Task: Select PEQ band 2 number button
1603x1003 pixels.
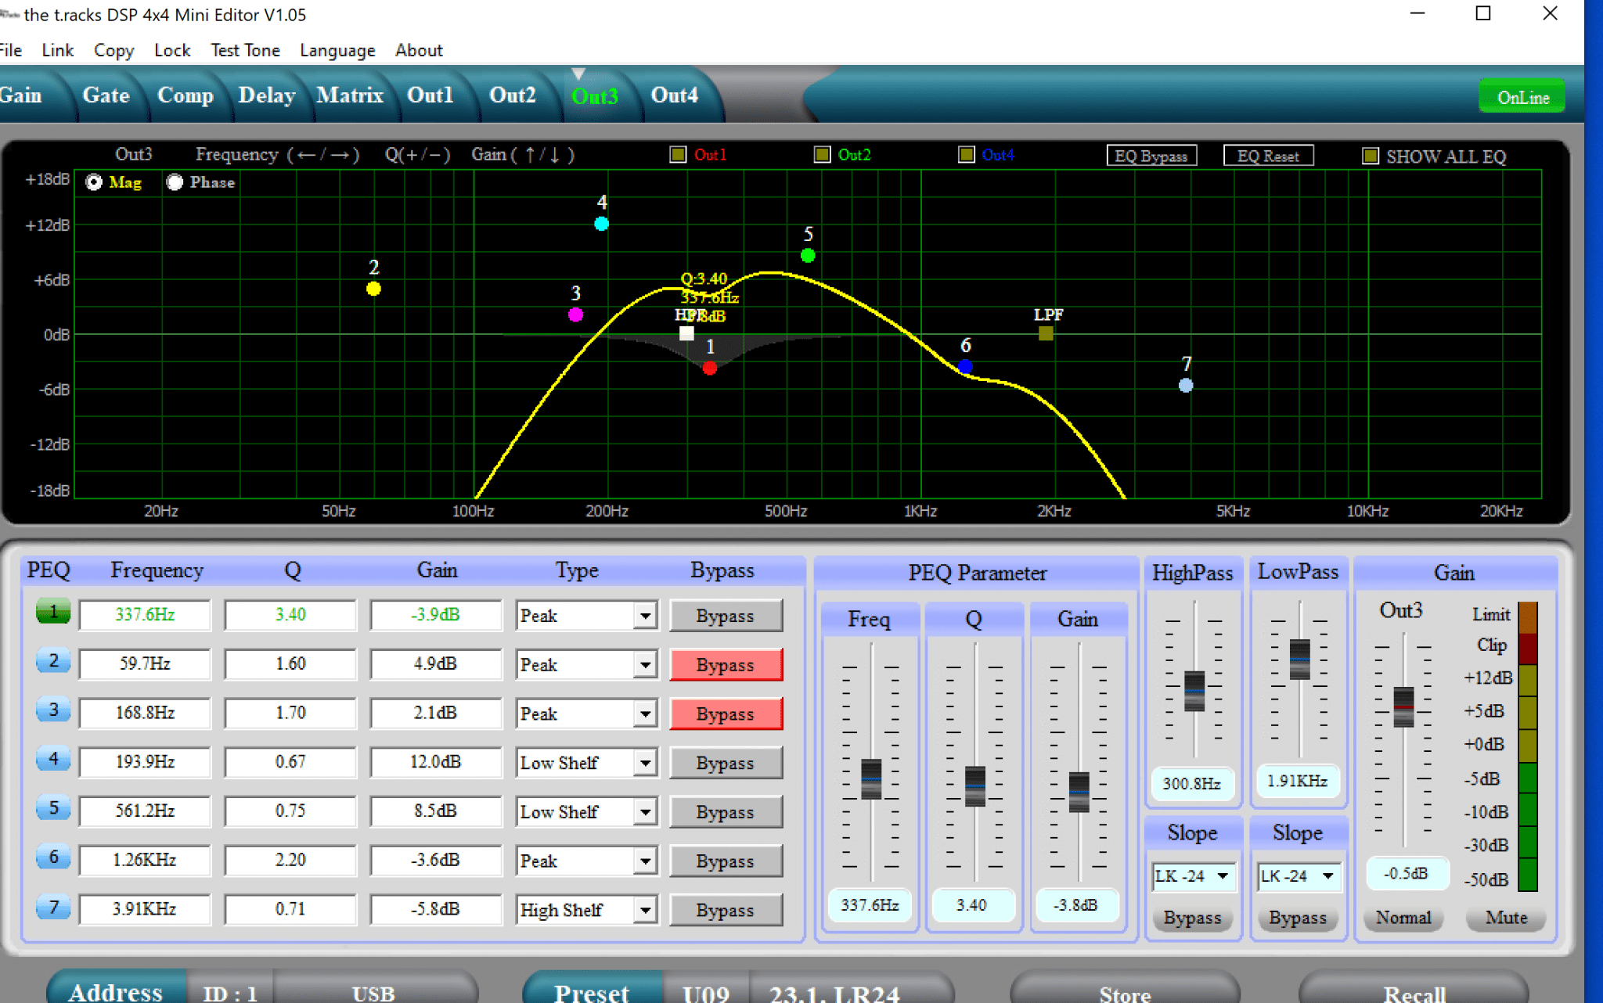Action: (53, 661)
